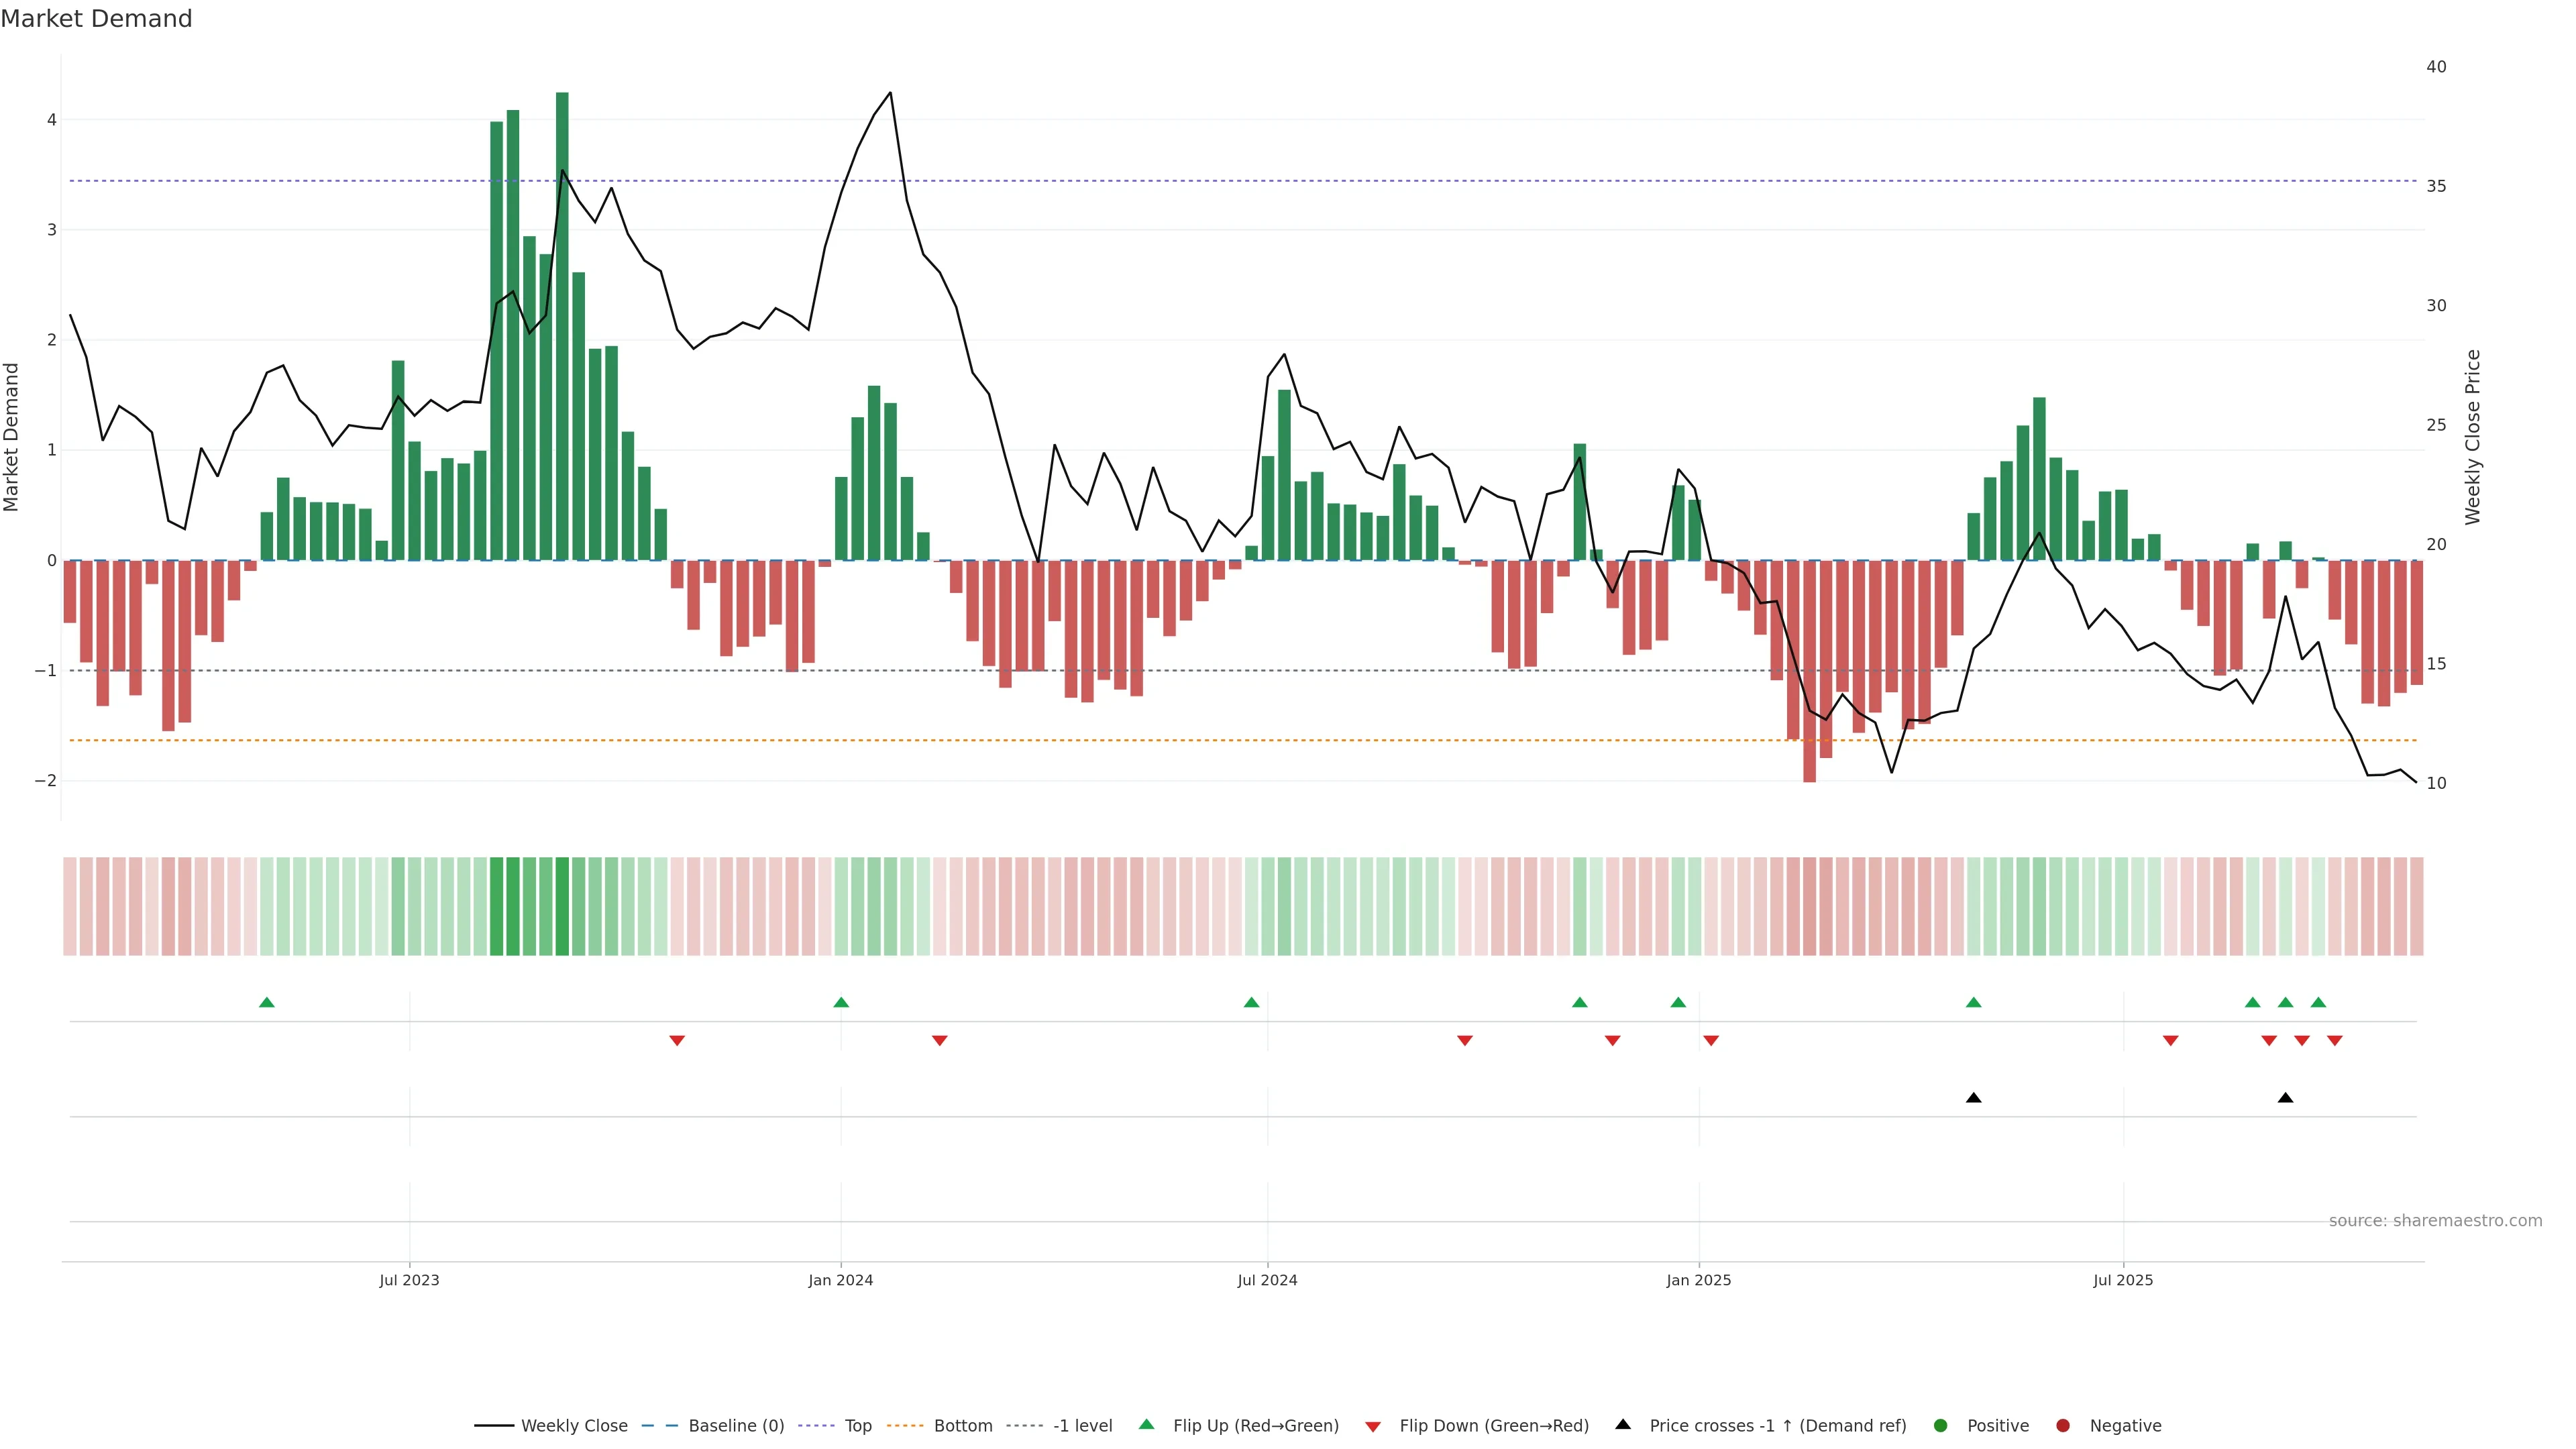Screen dimensions: 2576x1449
Task: Toggle the -1 level legend entry
Action: 1082,1426
